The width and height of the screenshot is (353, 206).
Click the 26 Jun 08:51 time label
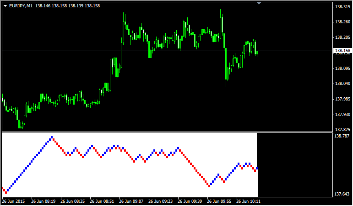[102, 201]
